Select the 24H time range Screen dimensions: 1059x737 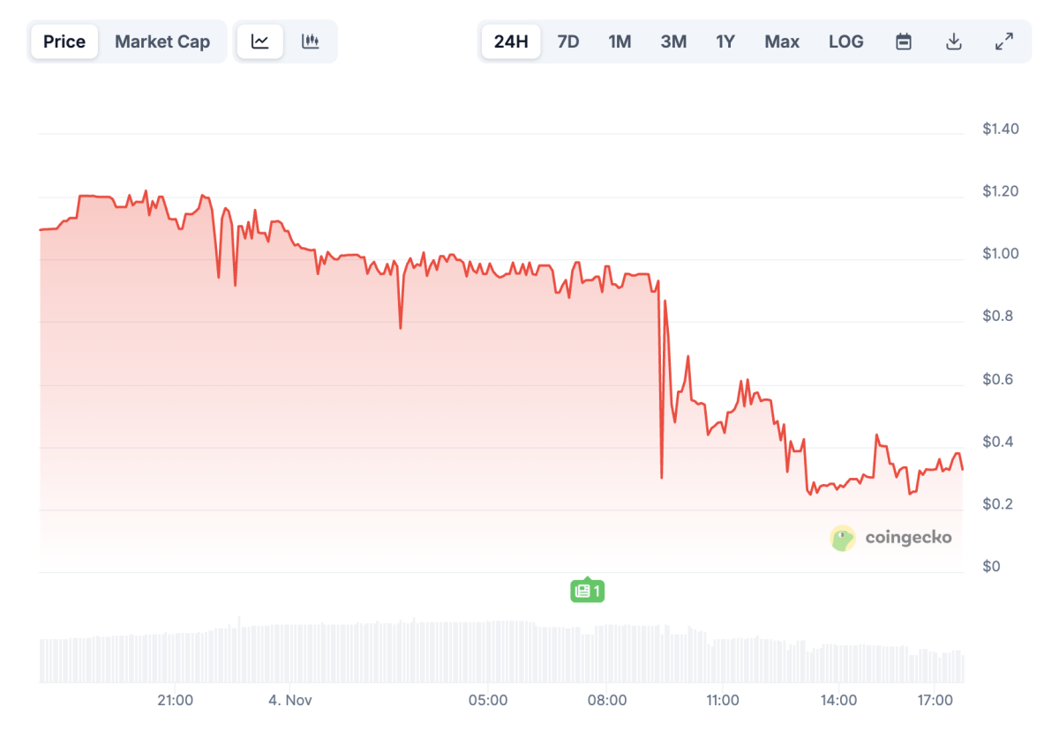point(511,41)
